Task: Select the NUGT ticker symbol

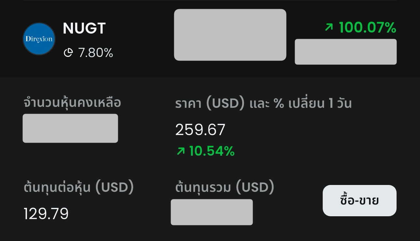Action: coord(84,28)
